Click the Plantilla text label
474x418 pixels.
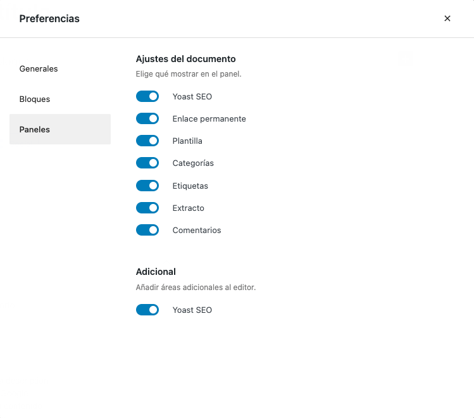187,141
